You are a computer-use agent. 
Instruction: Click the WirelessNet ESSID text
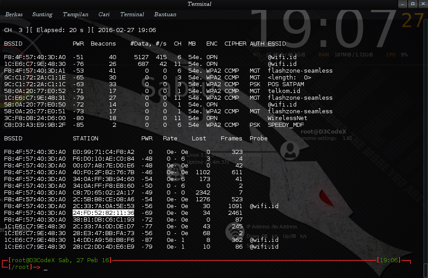click(287, 118)
